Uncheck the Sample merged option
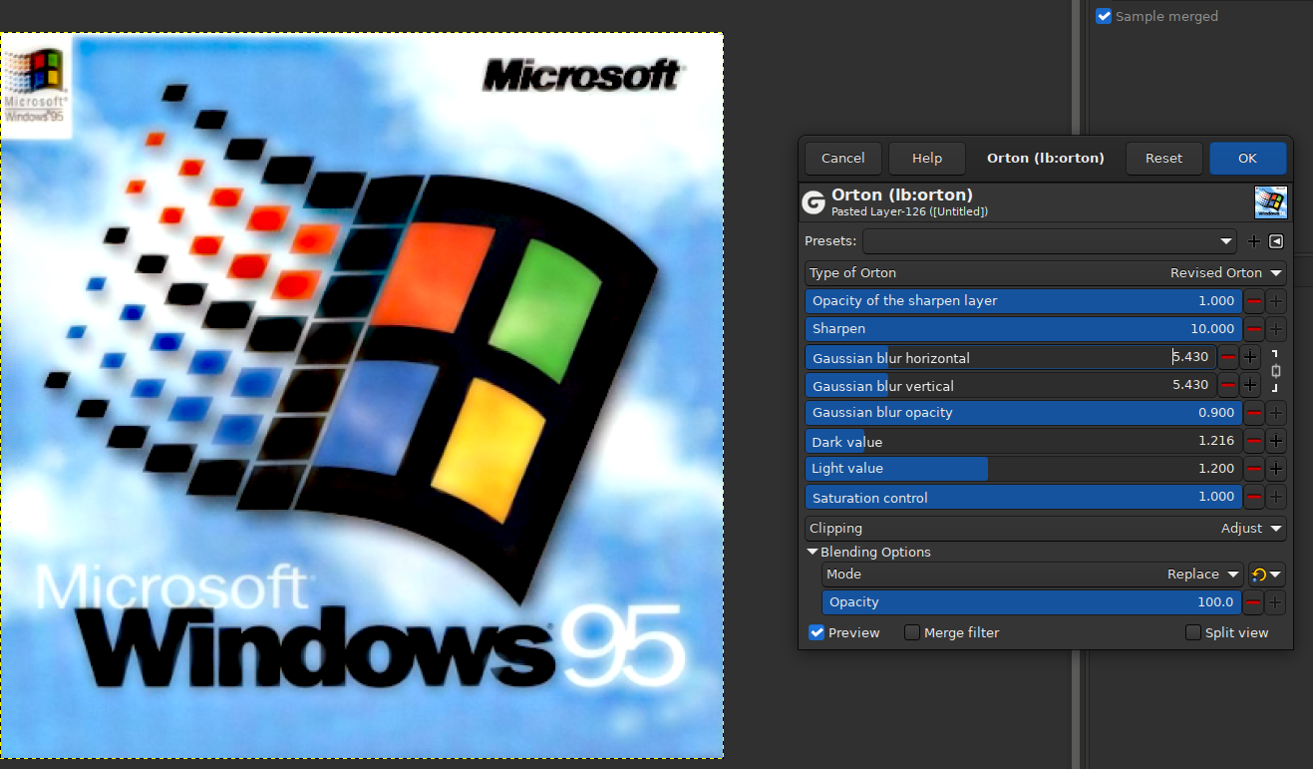This screenshot has width=1313, height=769. [1104, 16]
